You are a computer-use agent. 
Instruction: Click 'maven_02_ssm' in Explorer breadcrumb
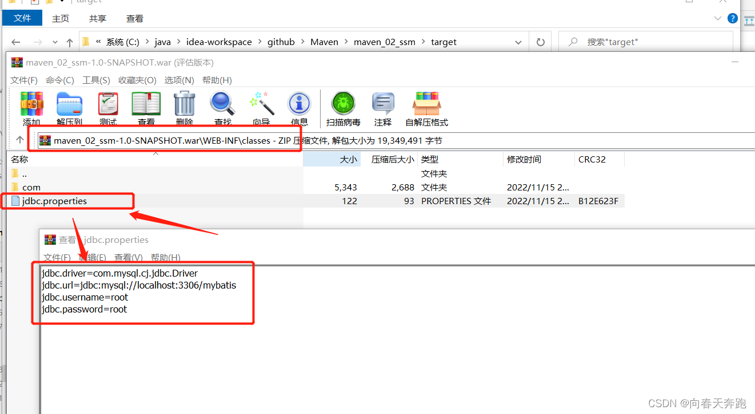385,42
